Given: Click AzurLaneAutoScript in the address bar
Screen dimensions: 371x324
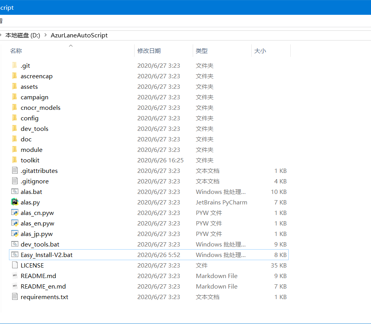Looking at the screenshot, I should 79,35.
